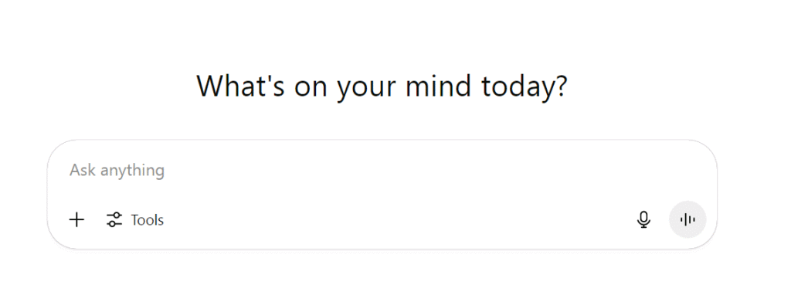
Task: Open the Tools sliders icon
Action: tap(114, 220)
